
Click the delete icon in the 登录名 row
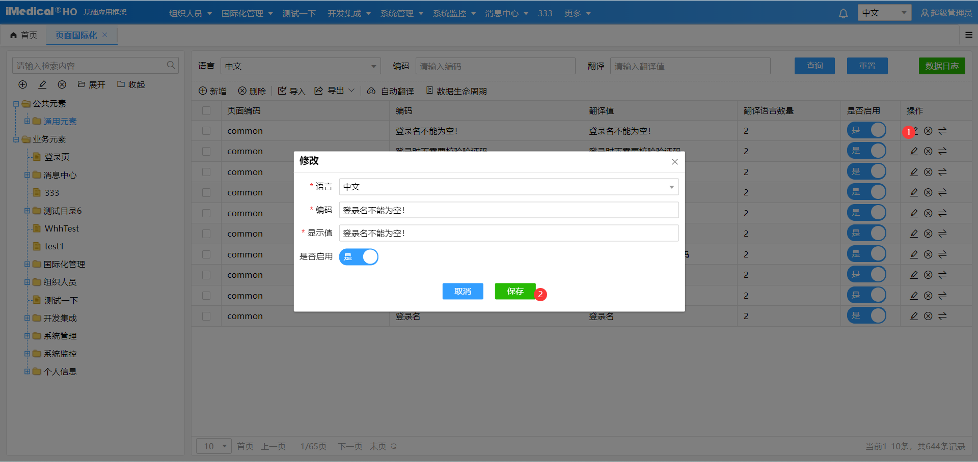click(928, 316)
